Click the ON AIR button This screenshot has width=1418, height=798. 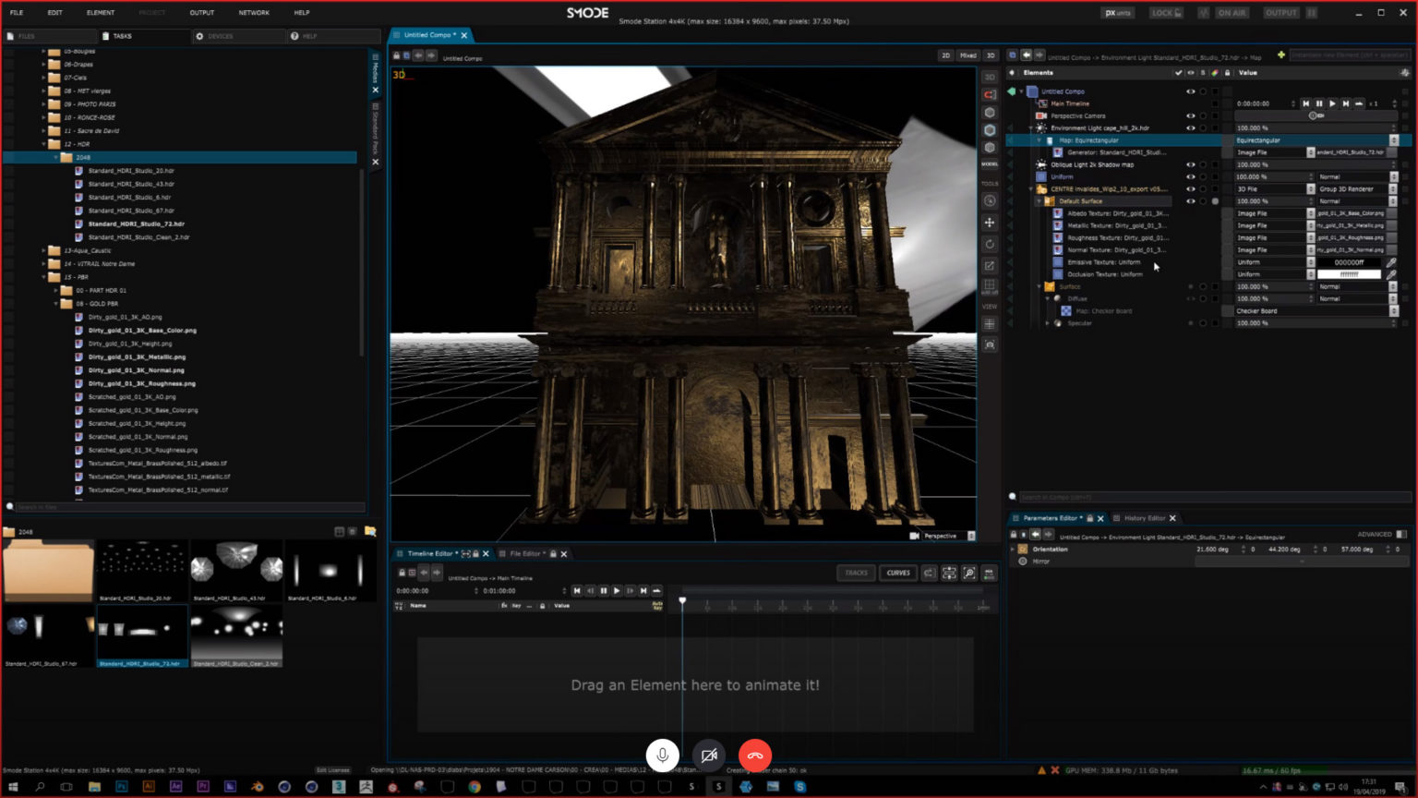pos(1232,13)
